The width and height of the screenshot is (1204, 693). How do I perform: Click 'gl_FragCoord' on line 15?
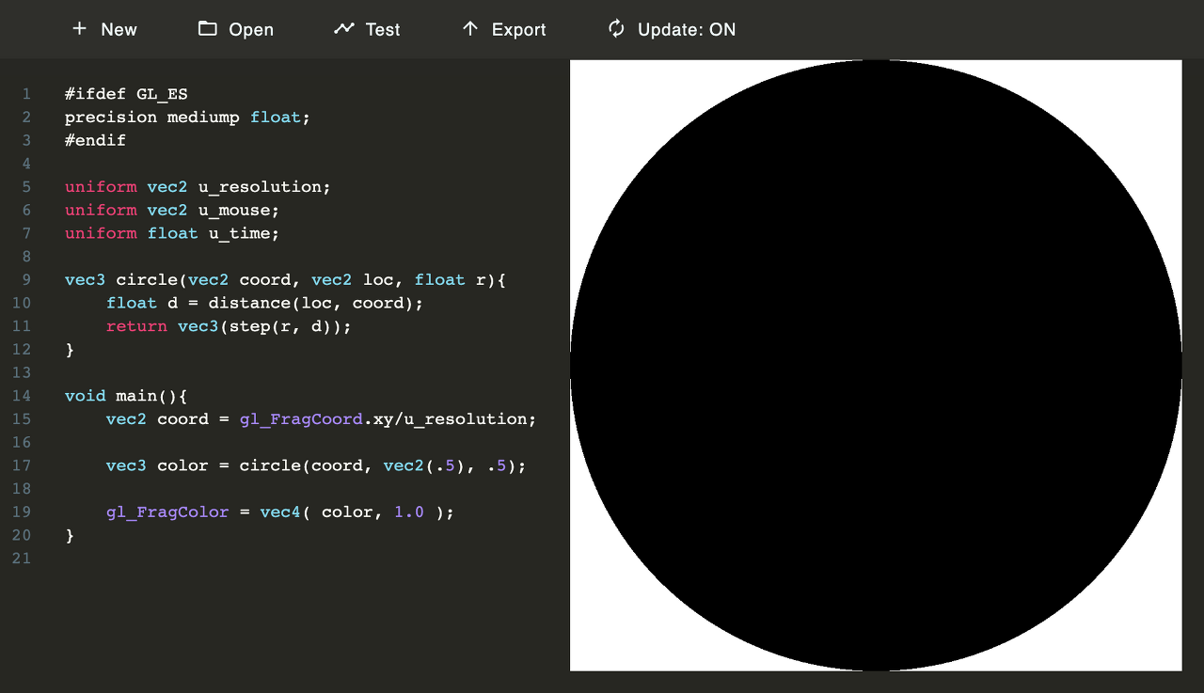[x=301, y=419]
